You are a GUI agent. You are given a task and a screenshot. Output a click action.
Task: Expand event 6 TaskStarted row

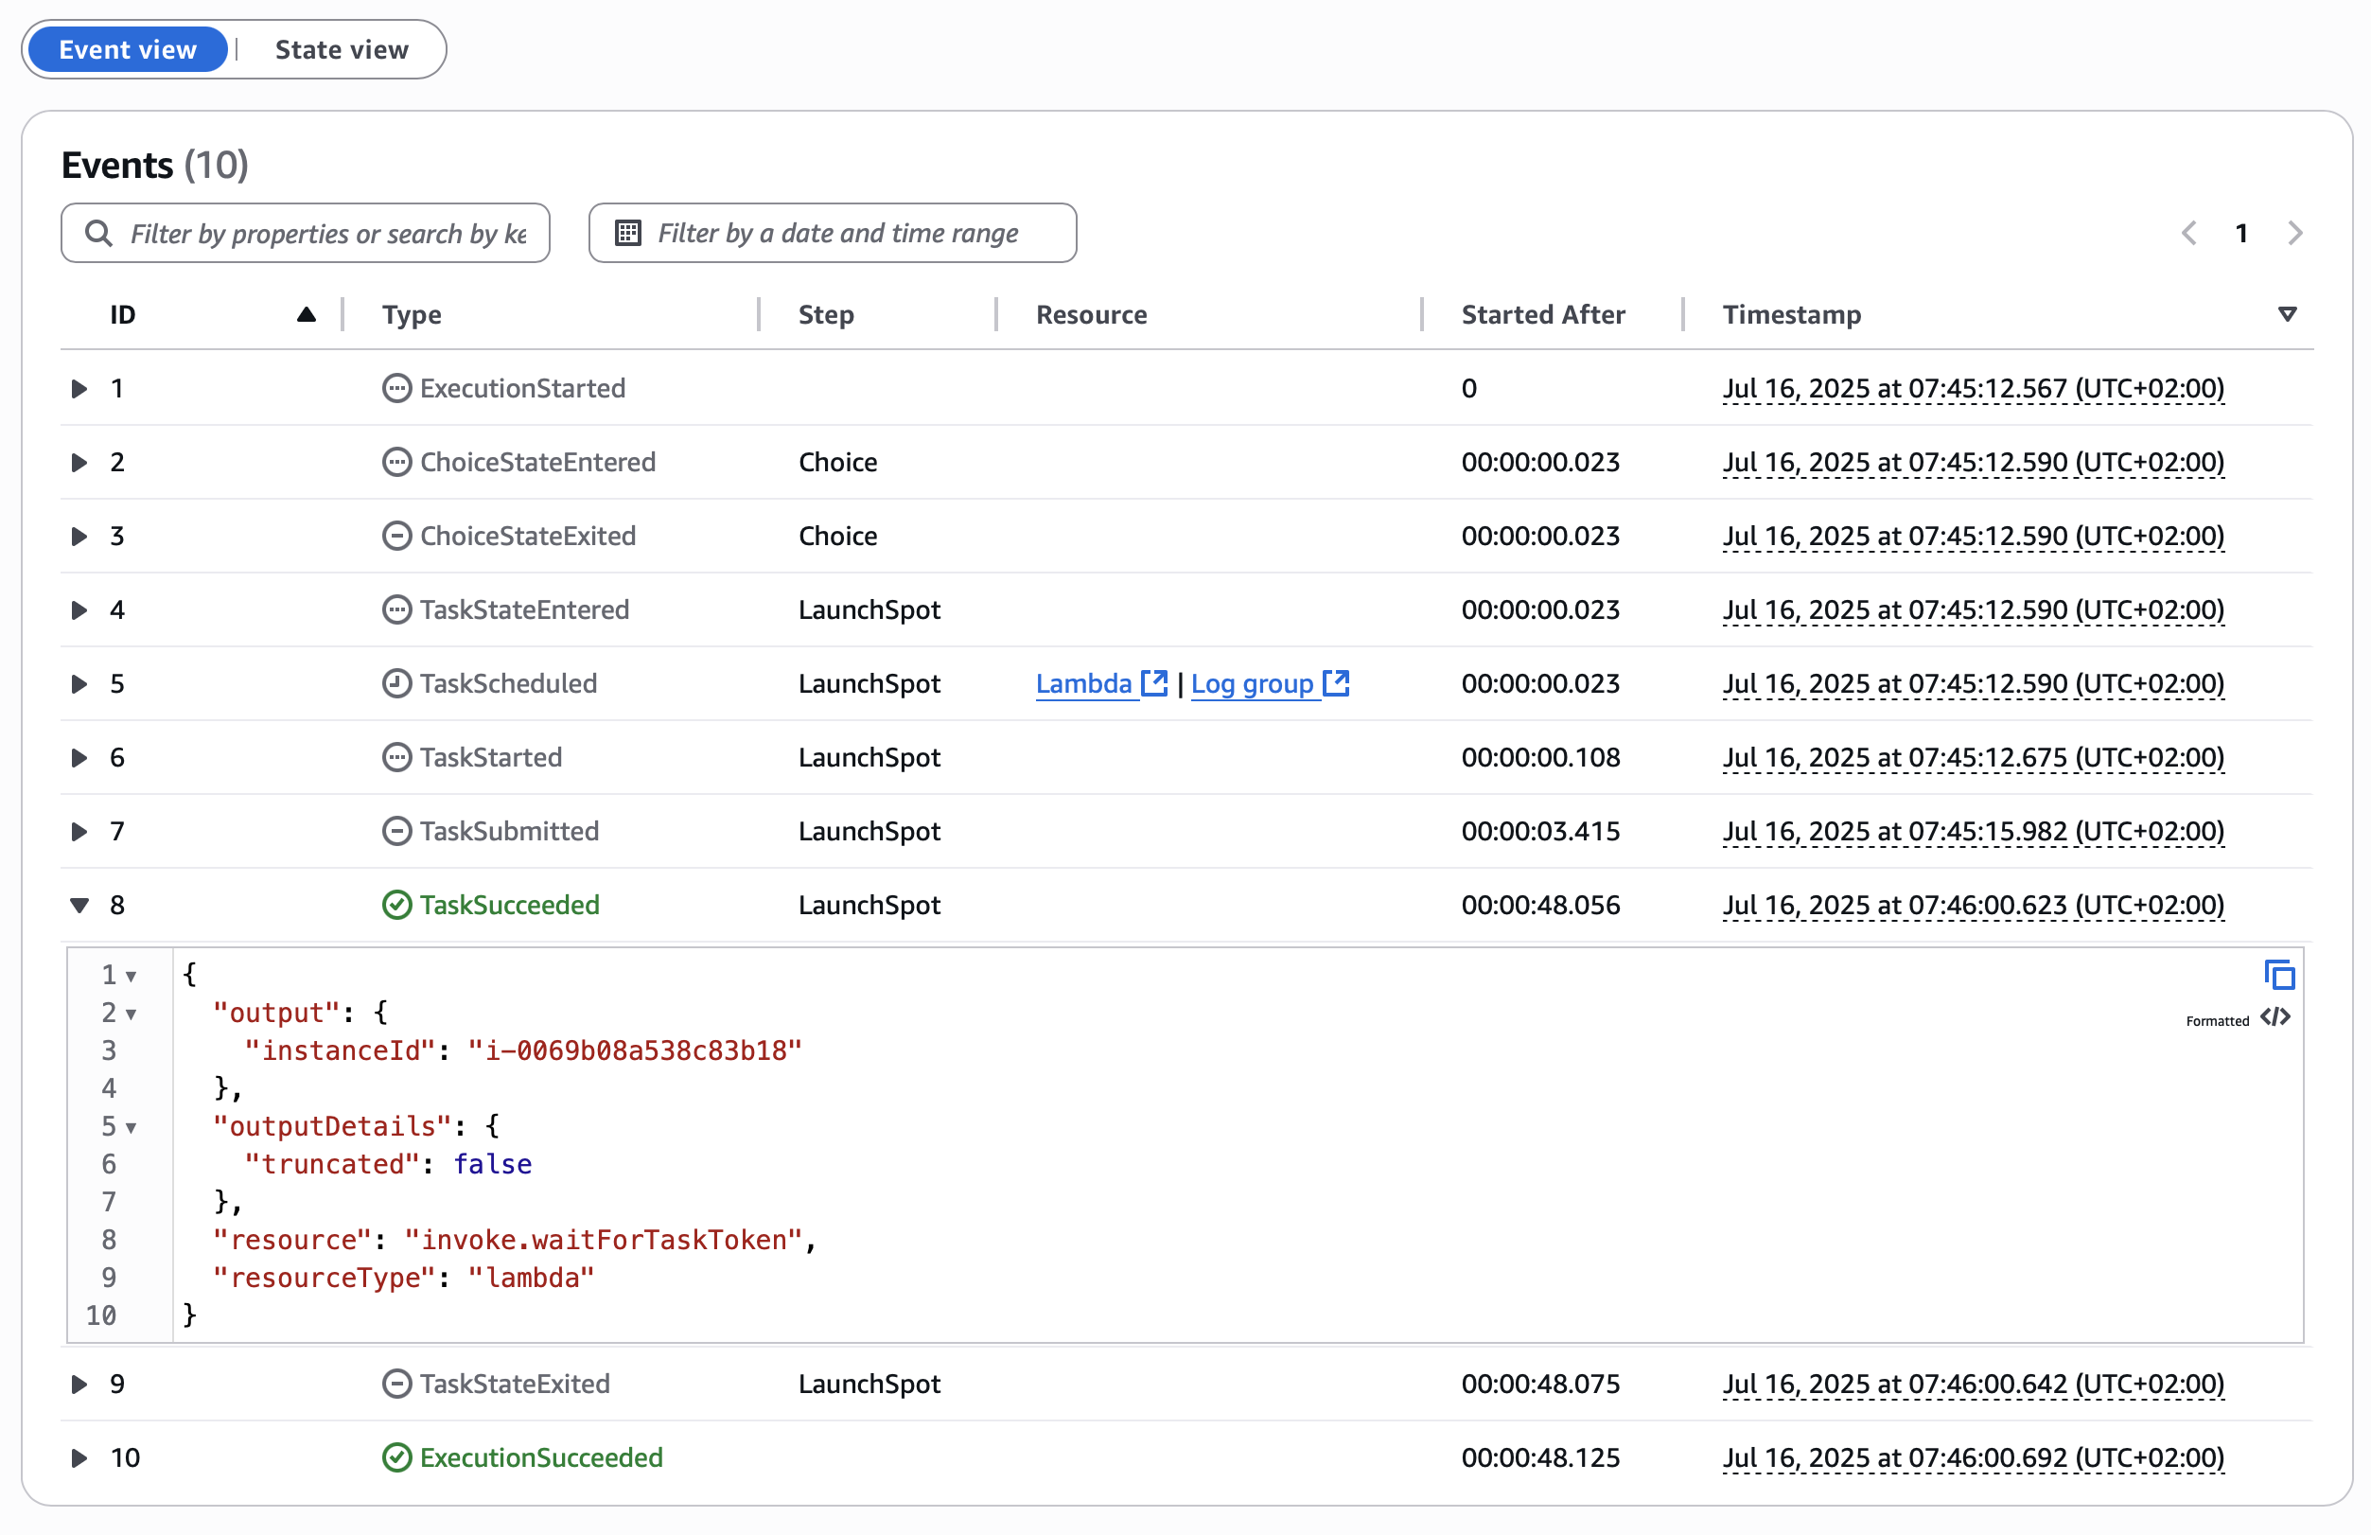pos(79,757)
